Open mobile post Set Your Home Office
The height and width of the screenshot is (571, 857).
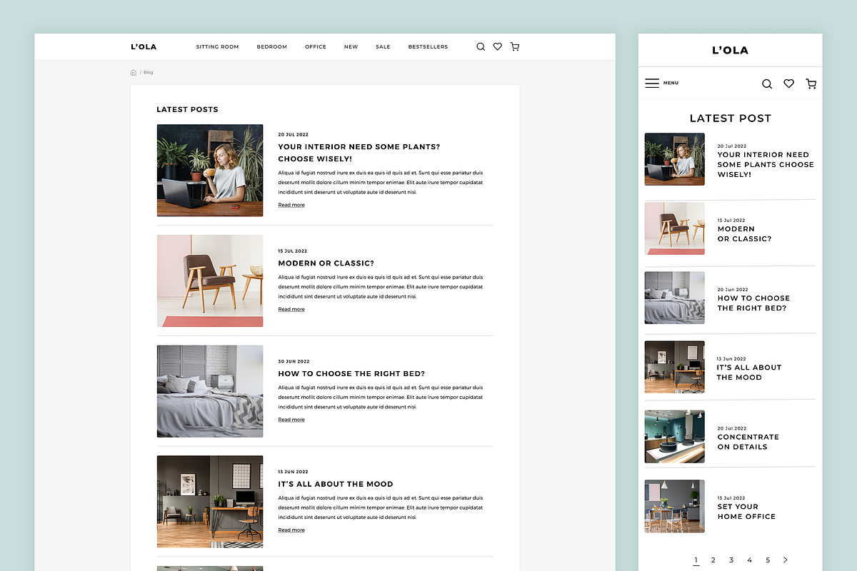(746, 511)
